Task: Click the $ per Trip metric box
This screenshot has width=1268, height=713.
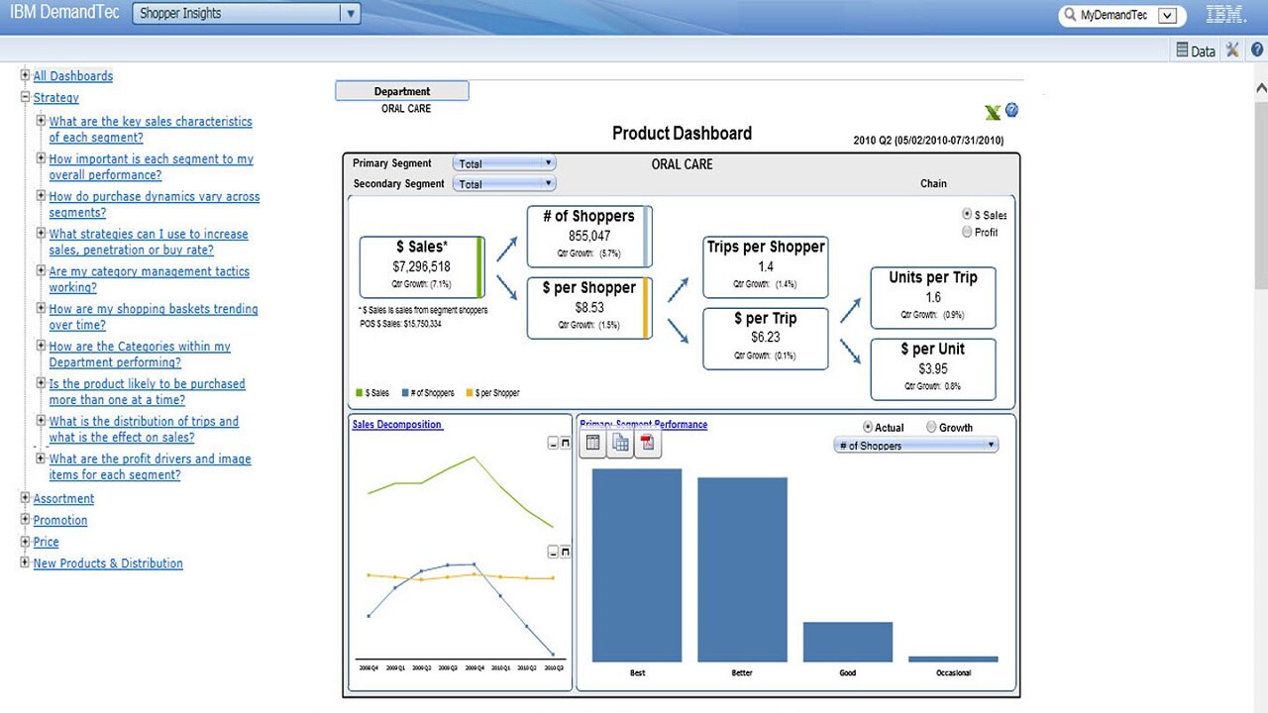Action: point(766,339)
